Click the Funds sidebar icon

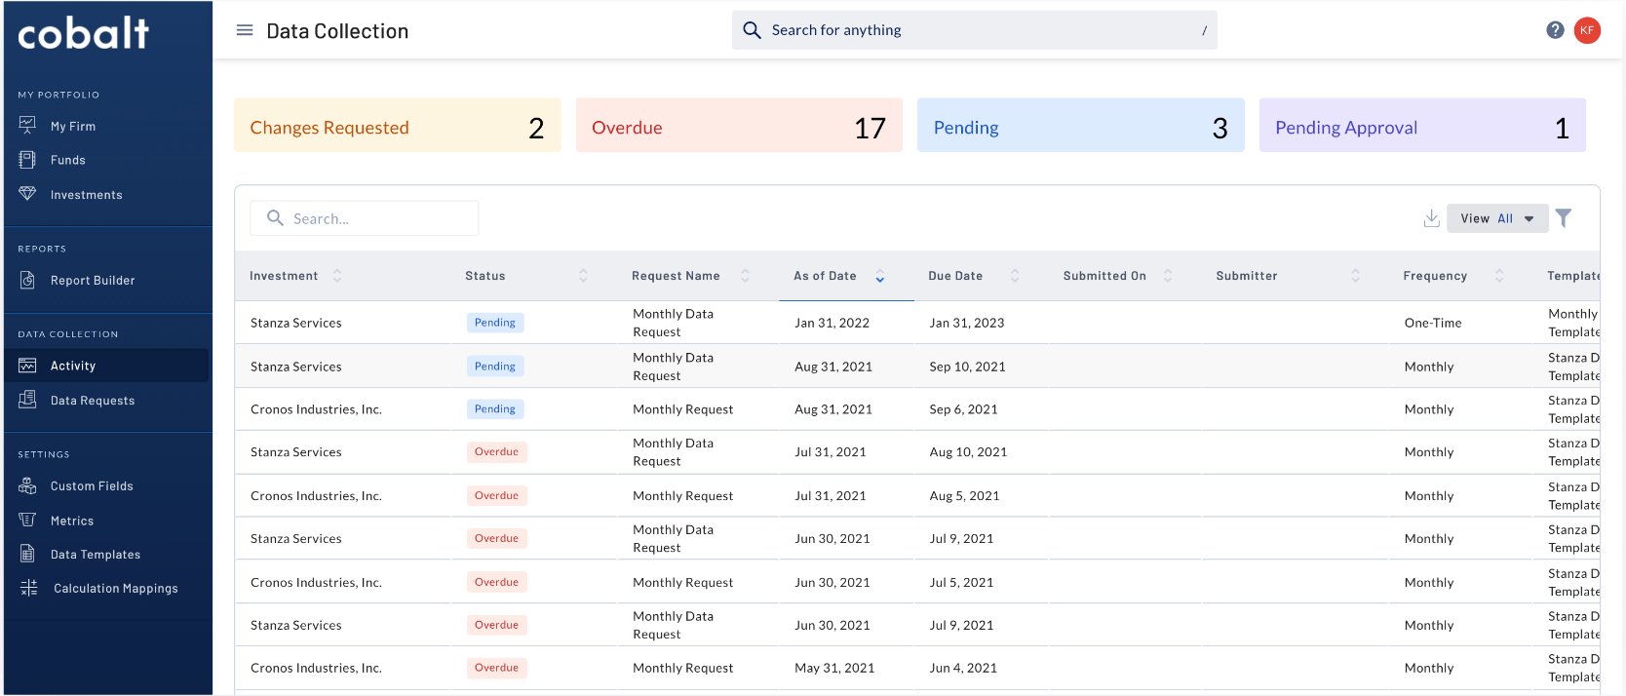coord(27,160)
